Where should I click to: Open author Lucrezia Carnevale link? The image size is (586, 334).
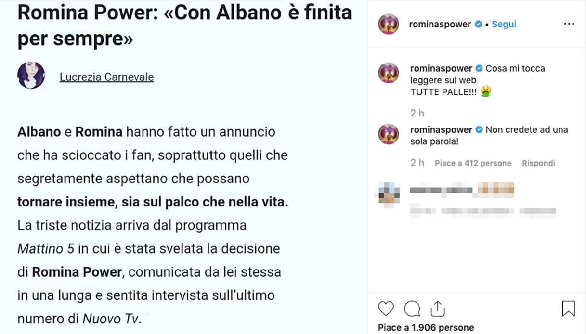pos(106,77)
